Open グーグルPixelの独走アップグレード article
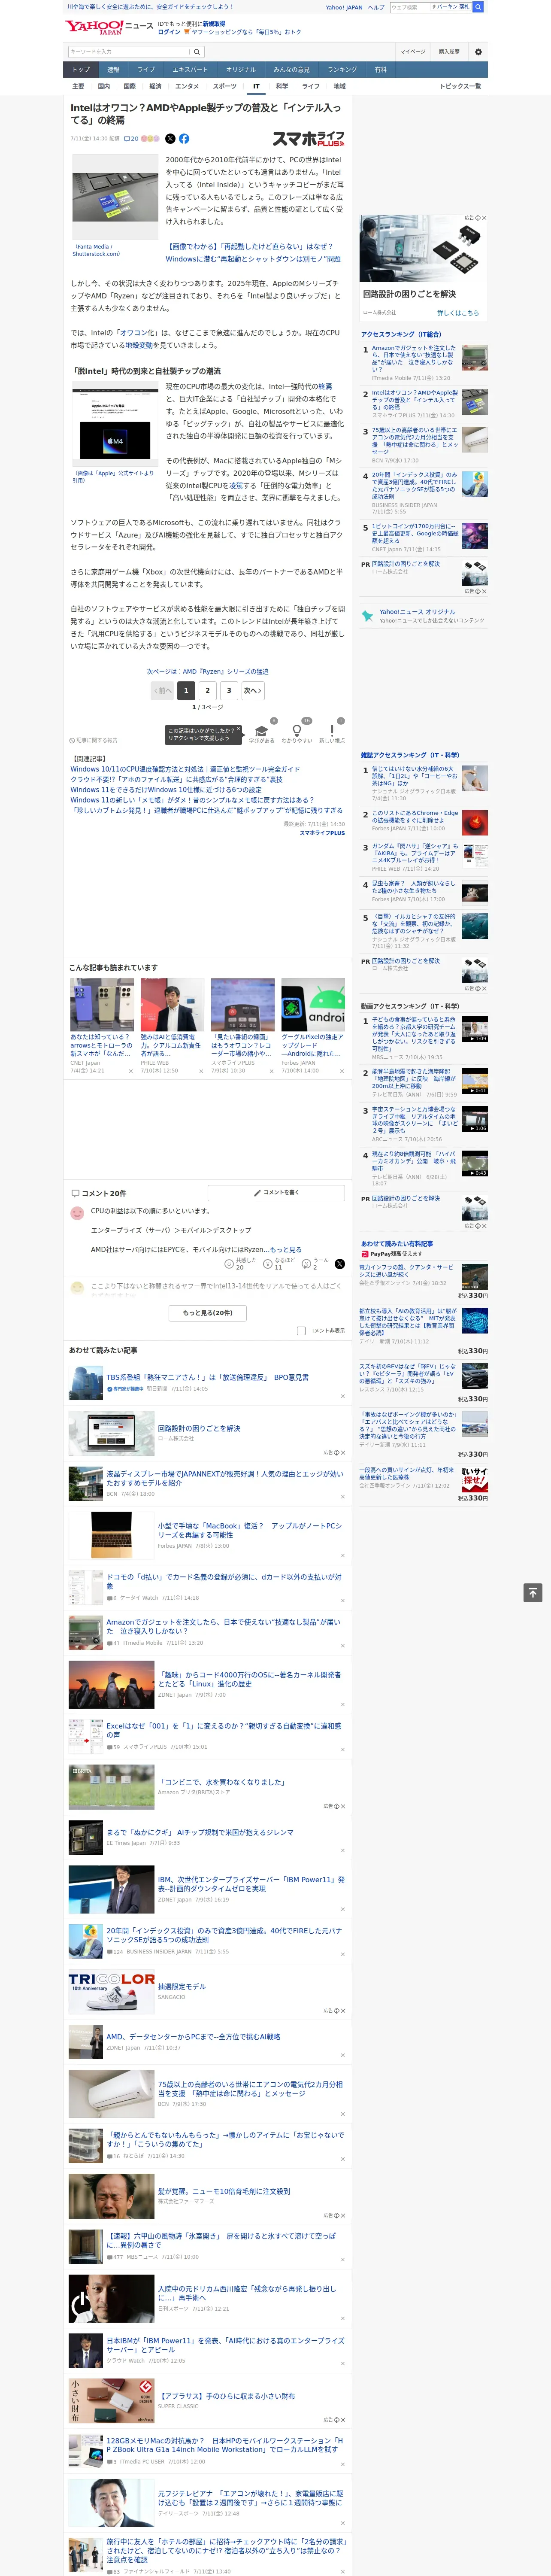This screenshot has width=551, height=2576. coord(313,1045)
